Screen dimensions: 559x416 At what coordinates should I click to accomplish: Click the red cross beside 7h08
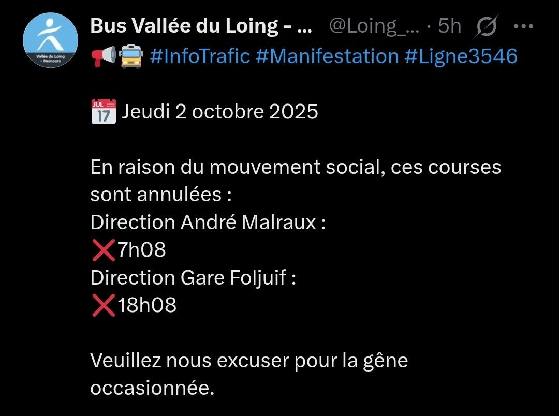click(x=103, y=250)
